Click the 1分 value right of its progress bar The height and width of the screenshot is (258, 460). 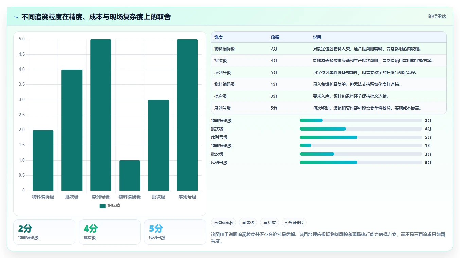point(428,146)
